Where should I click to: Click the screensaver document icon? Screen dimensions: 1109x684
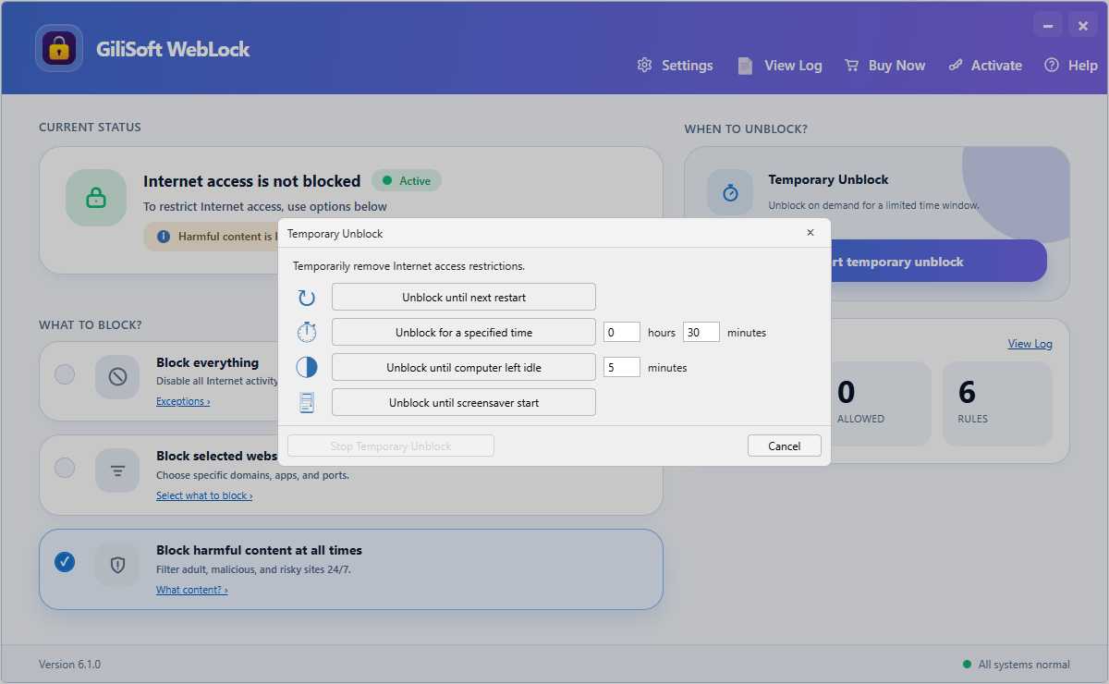(307, 403)
